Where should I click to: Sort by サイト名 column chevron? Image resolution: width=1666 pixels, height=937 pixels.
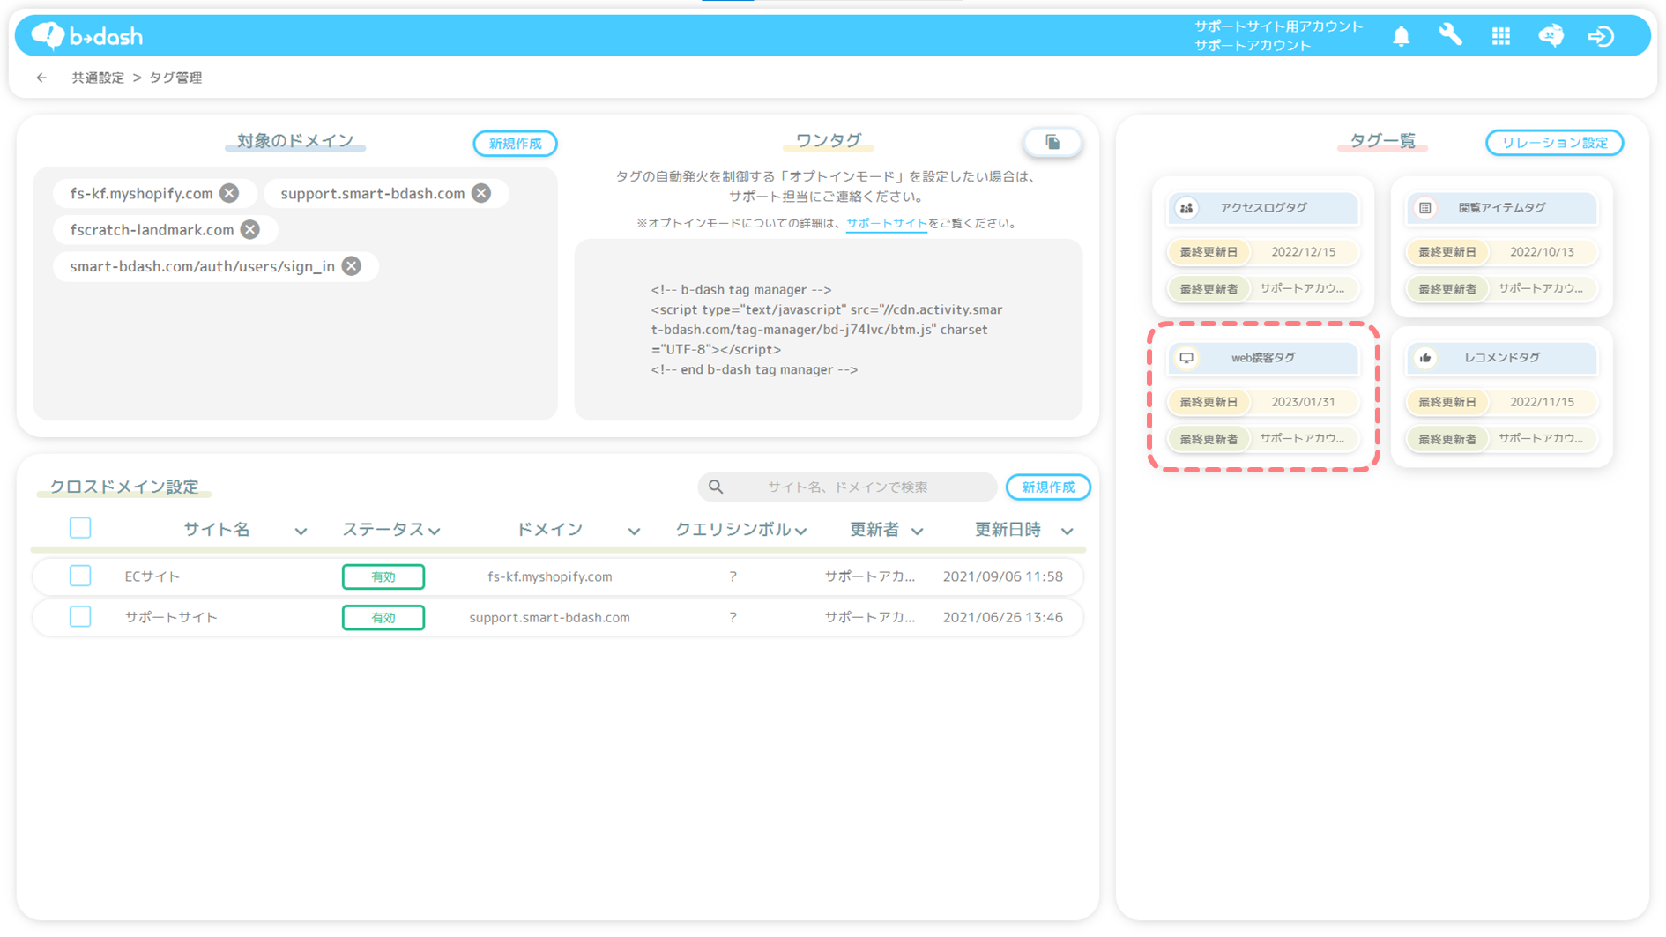(301, 531)
